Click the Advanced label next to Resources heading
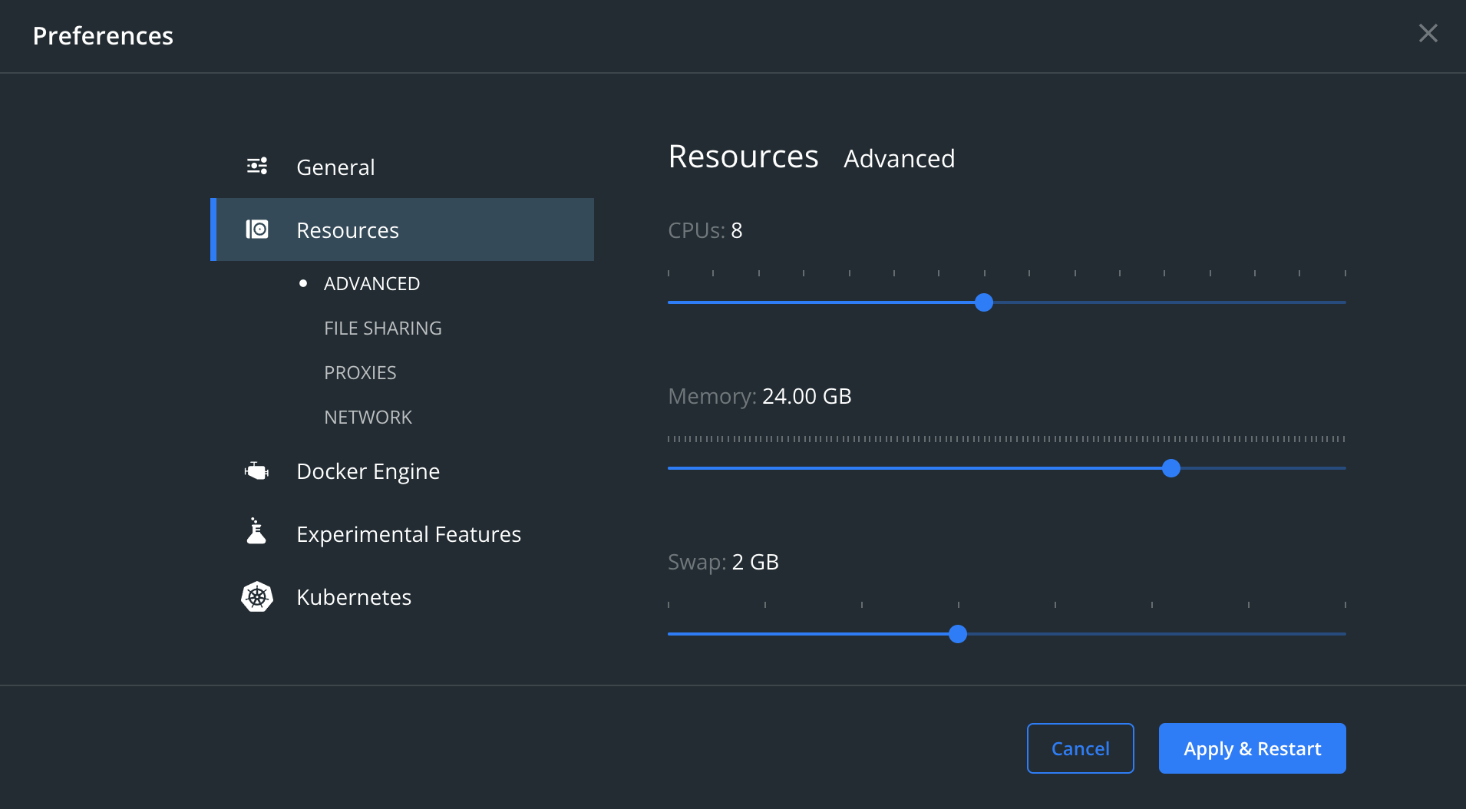 899,159
